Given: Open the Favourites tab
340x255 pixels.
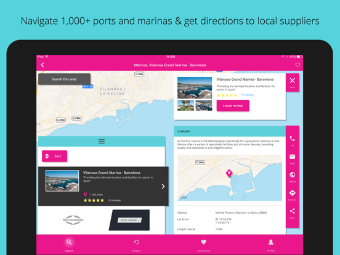Looking at the screenshot, I should tap(203, 245).
